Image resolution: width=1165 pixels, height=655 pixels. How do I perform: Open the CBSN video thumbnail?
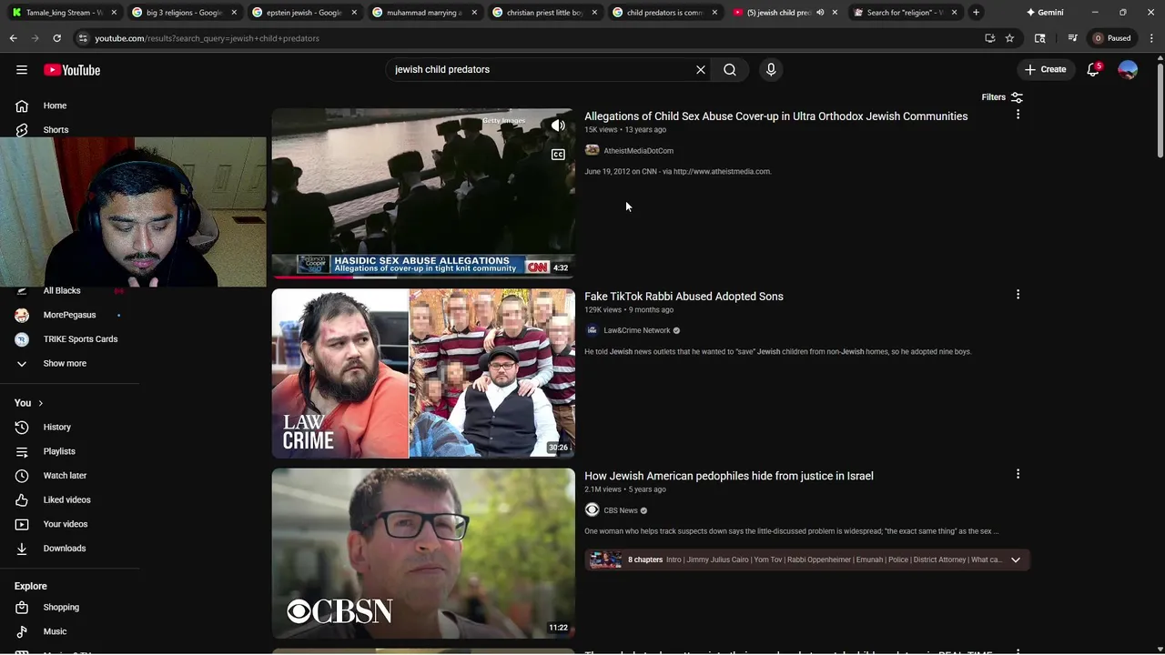click(x=423, y=553)
